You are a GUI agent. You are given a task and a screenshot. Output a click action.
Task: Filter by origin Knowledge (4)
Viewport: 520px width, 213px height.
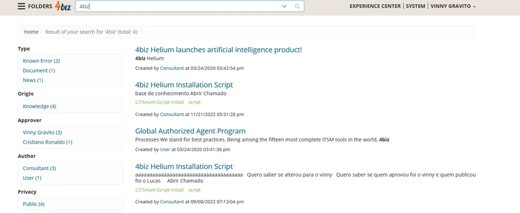coord(40,106)
